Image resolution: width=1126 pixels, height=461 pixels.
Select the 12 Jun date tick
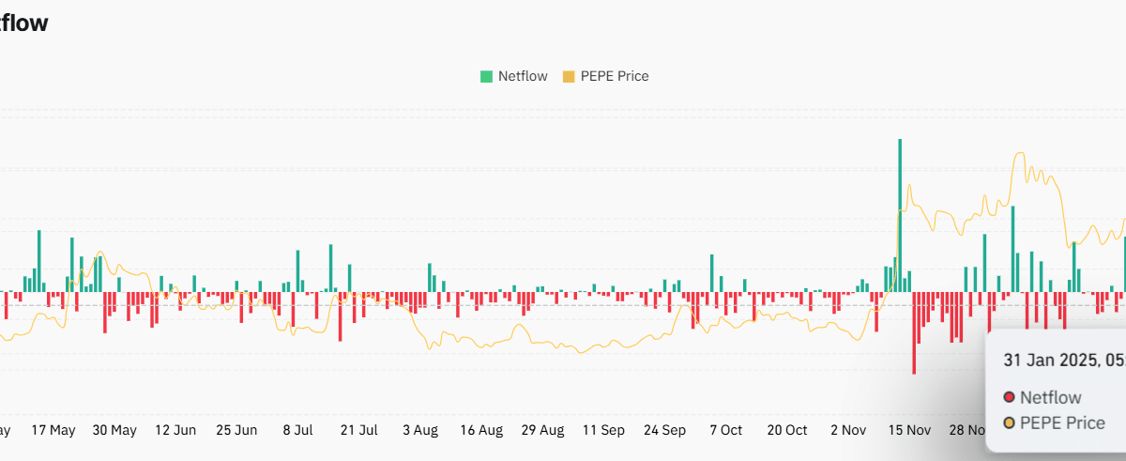[x=175, y=430]
